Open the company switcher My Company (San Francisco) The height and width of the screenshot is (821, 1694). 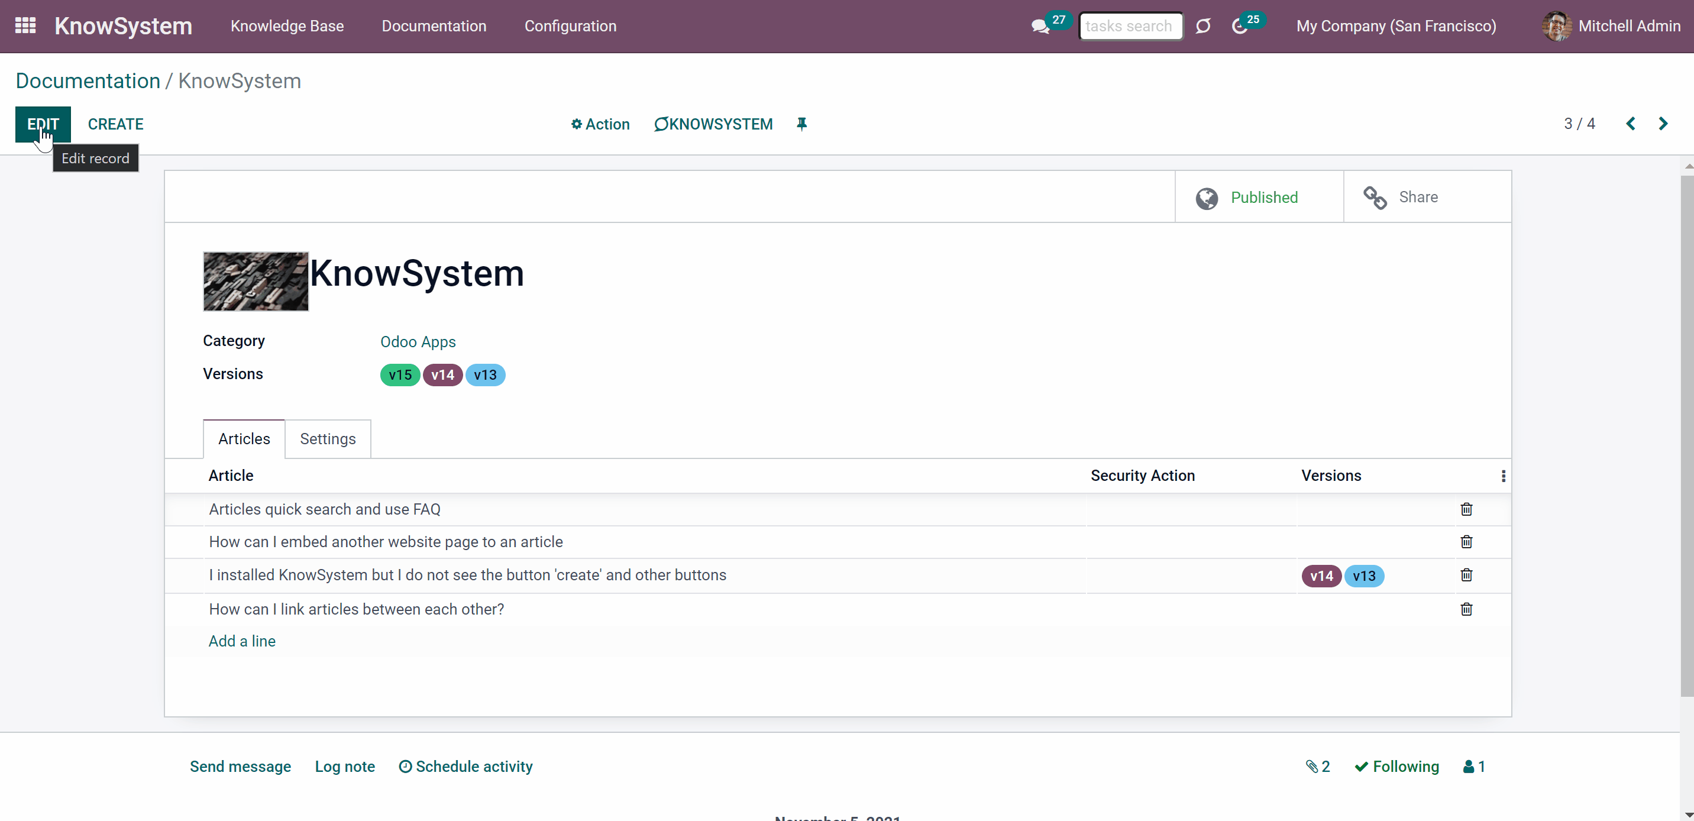[x=1395, y=26]
